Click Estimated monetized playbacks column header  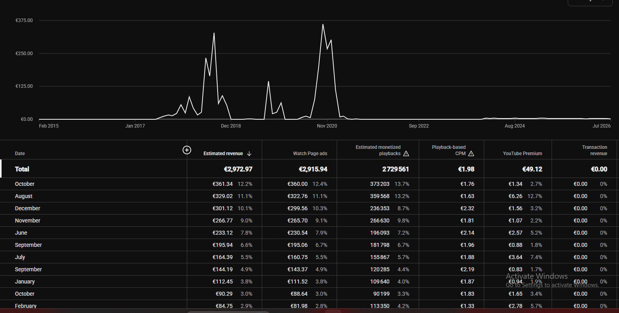[378, 150]
